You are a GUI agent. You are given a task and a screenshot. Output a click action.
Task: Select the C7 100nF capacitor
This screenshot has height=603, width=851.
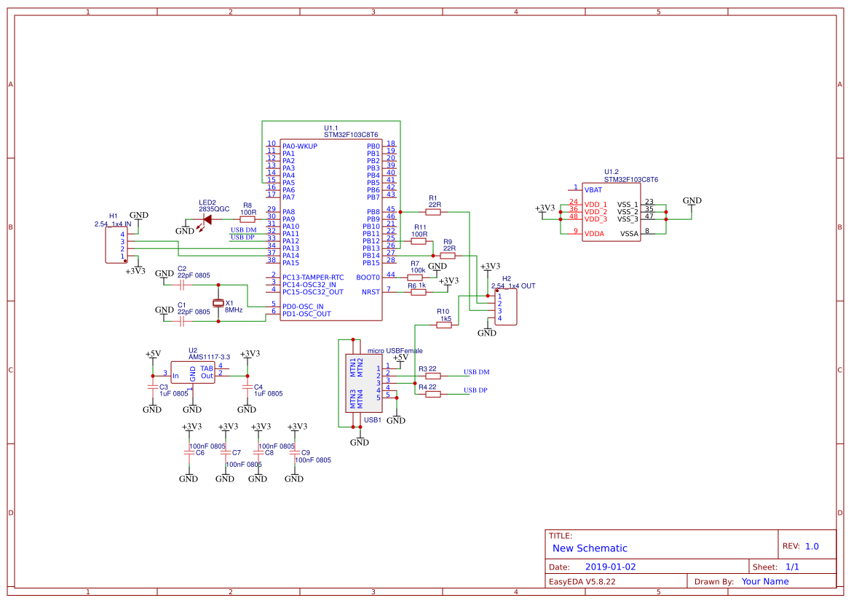coord(225,452)
